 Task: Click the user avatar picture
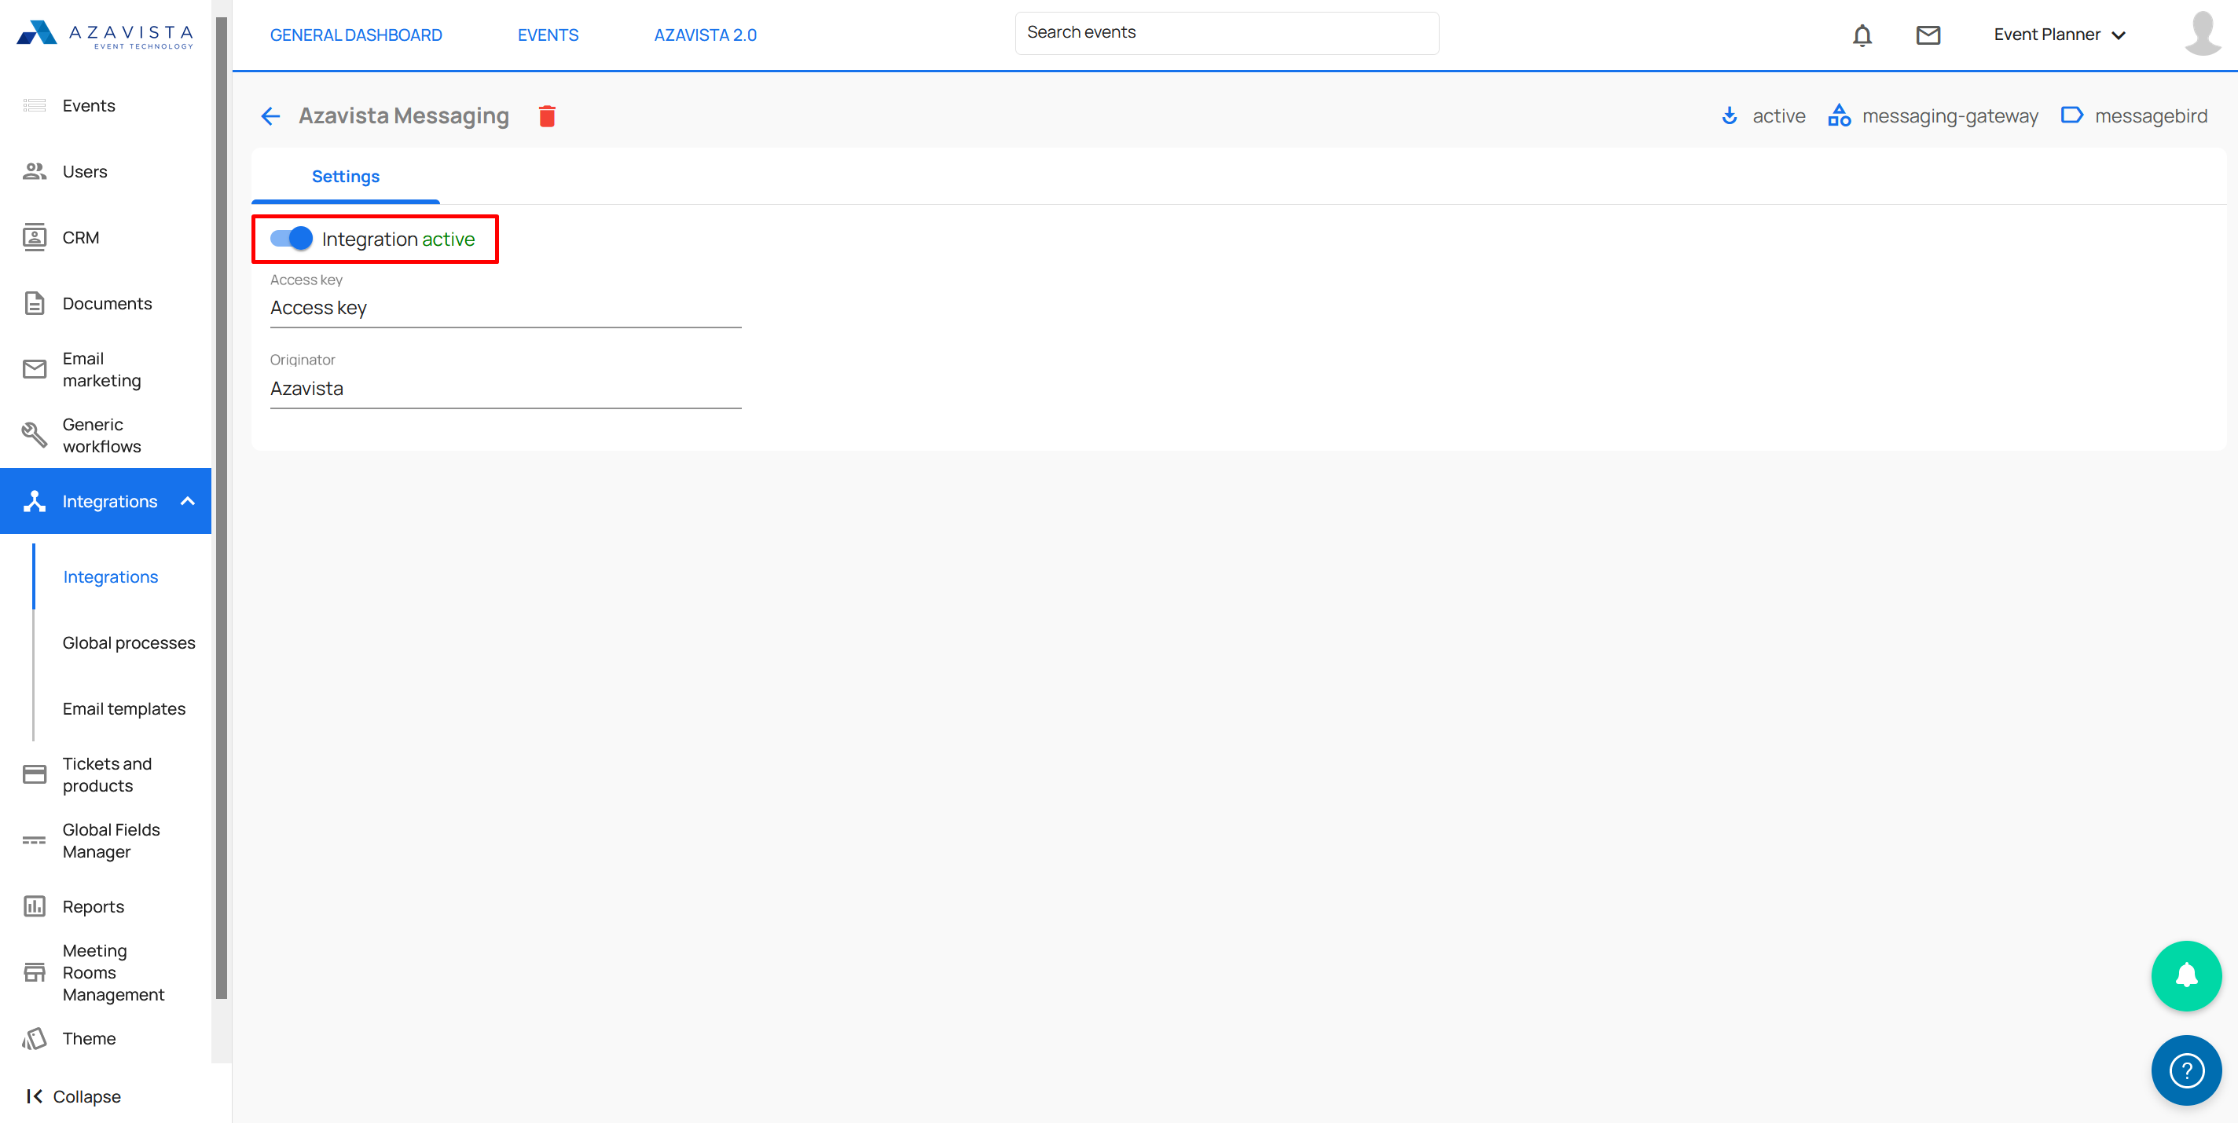2203,33
